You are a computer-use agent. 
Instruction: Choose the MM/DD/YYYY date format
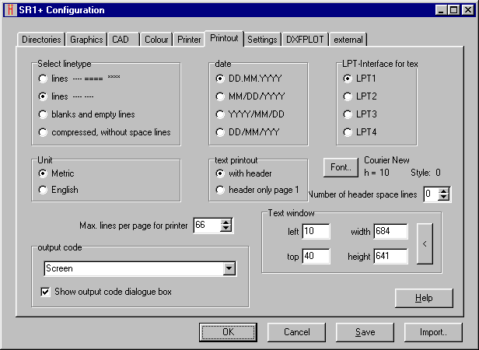click(x=221, y=96)
